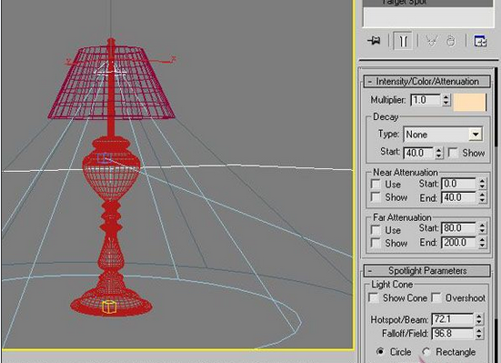Collapse Spotlight Parameters rollout
The height and width of the screenshot is (363, 501).
point(426,270)
